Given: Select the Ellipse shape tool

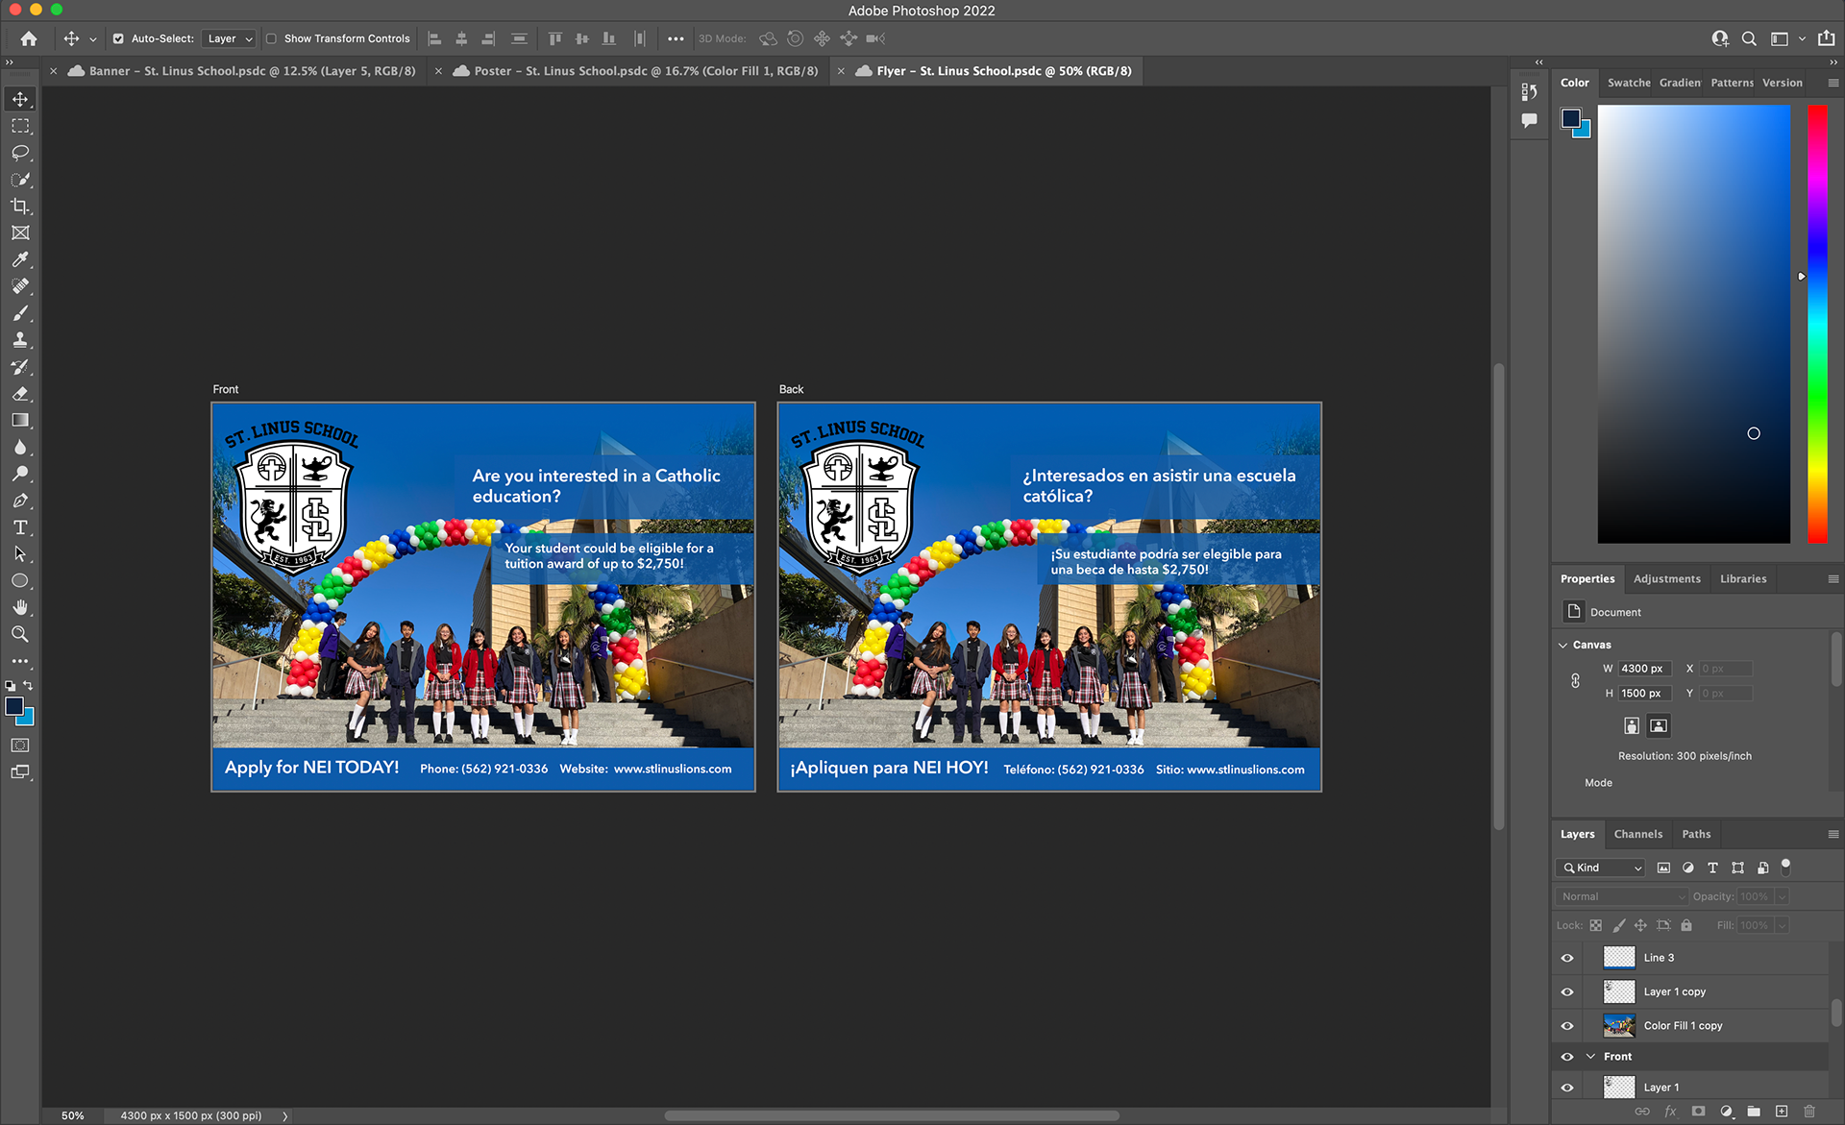Looking at the screenshot, I should pos(20,581).
